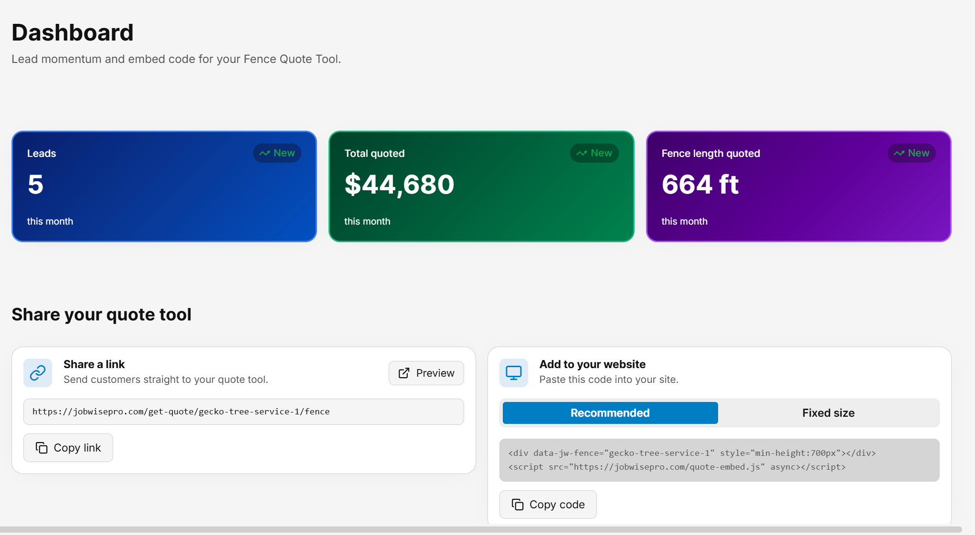The width and height of the screenshot is (975, 535).
Task: Click the trend arrow icon in the Leads New badge
Action: click(265, 153)
